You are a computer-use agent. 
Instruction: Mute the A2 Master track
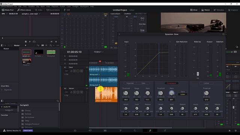[x=82, y=92]
